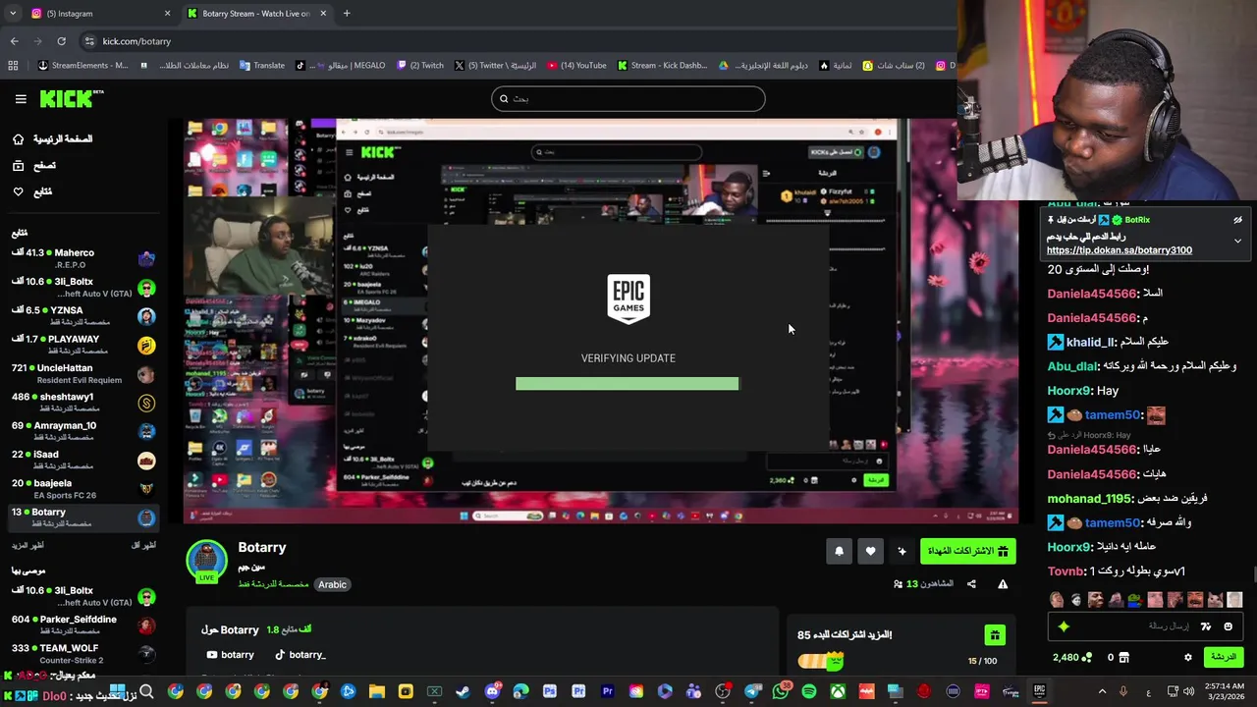The image size is (1257, 707).
Task: Open Spotify from the taskbar
Action: (x=808, y=692)
